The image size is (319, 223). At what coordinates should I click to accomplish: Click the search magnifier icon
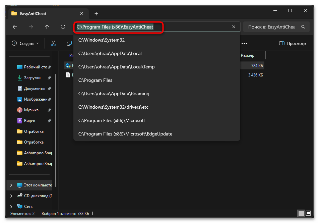point(303,27)
